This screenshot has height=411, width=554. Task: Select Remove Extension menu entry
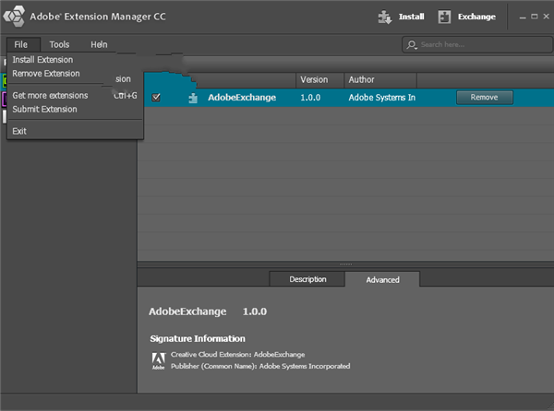pos(46,74)
